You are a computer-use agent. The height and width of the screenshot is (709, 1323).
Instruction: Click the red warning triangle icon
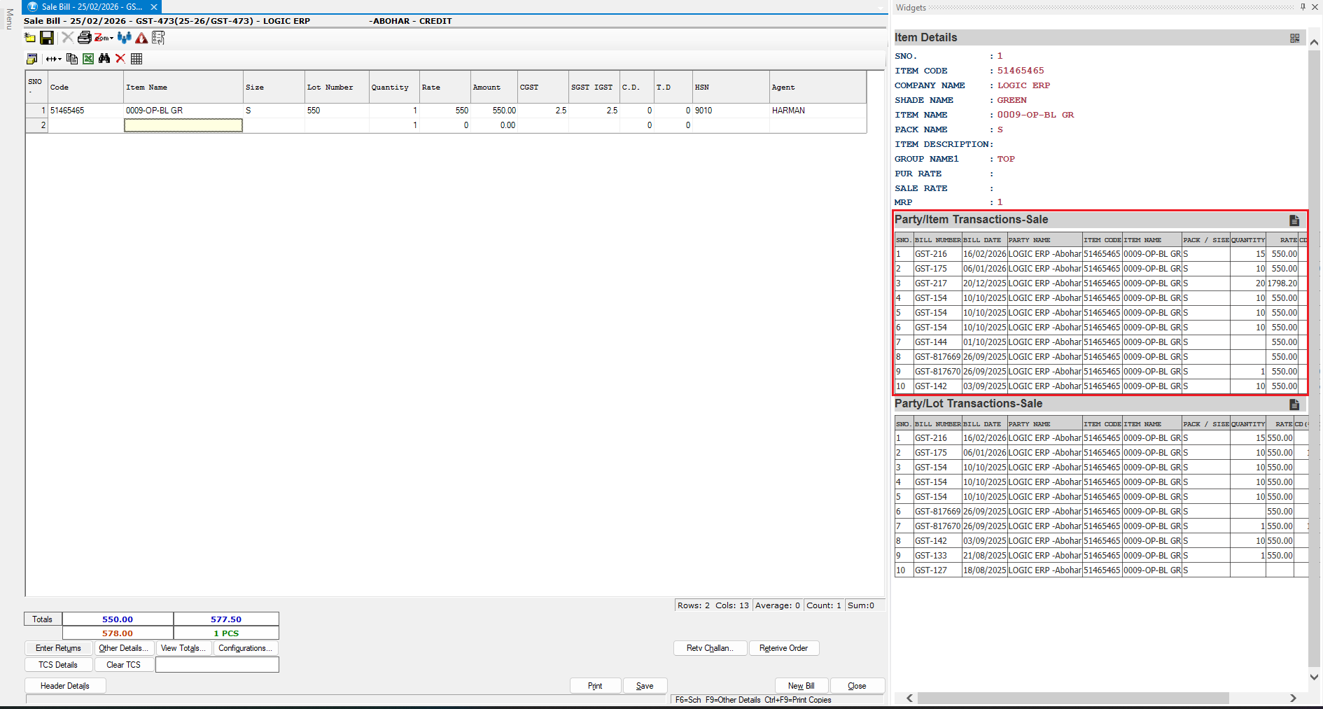pyautogui.click(x=141, y=38)
